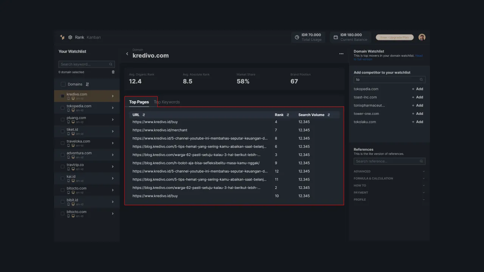This screenshot has height=272, width=484.
Task: Sort table by URL column
Action: pos(144,115)
